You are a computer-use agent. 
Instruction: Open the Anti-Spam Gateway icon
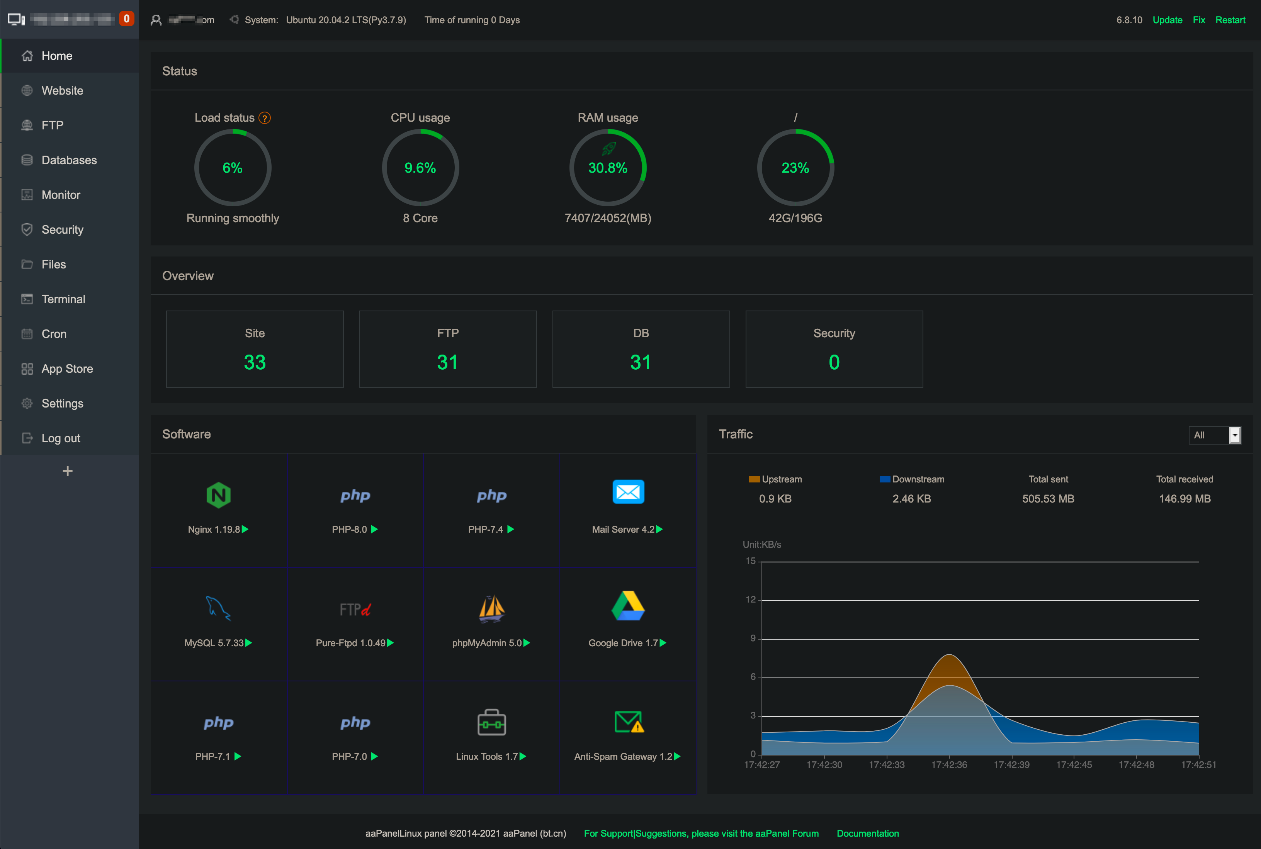627,722
